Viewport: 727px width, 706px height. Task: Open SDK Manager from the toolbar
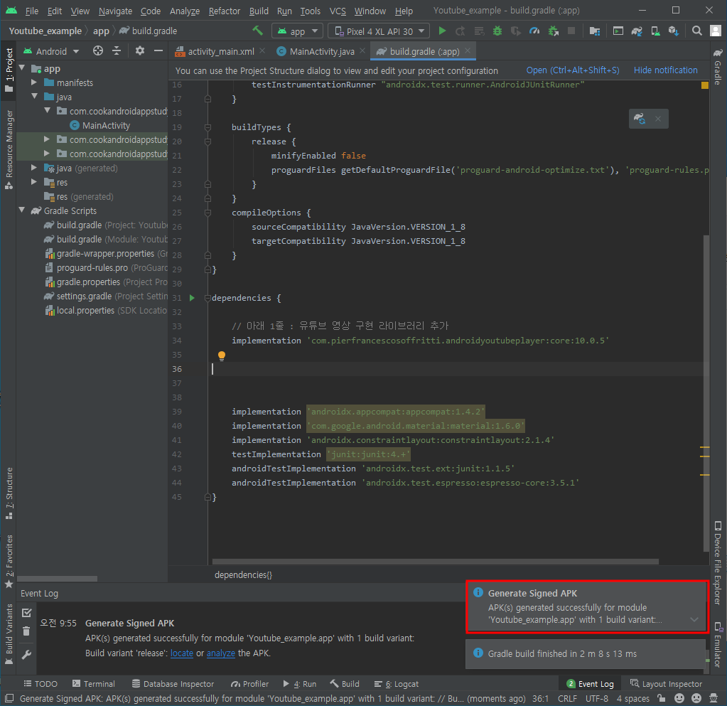pos(674,31)
